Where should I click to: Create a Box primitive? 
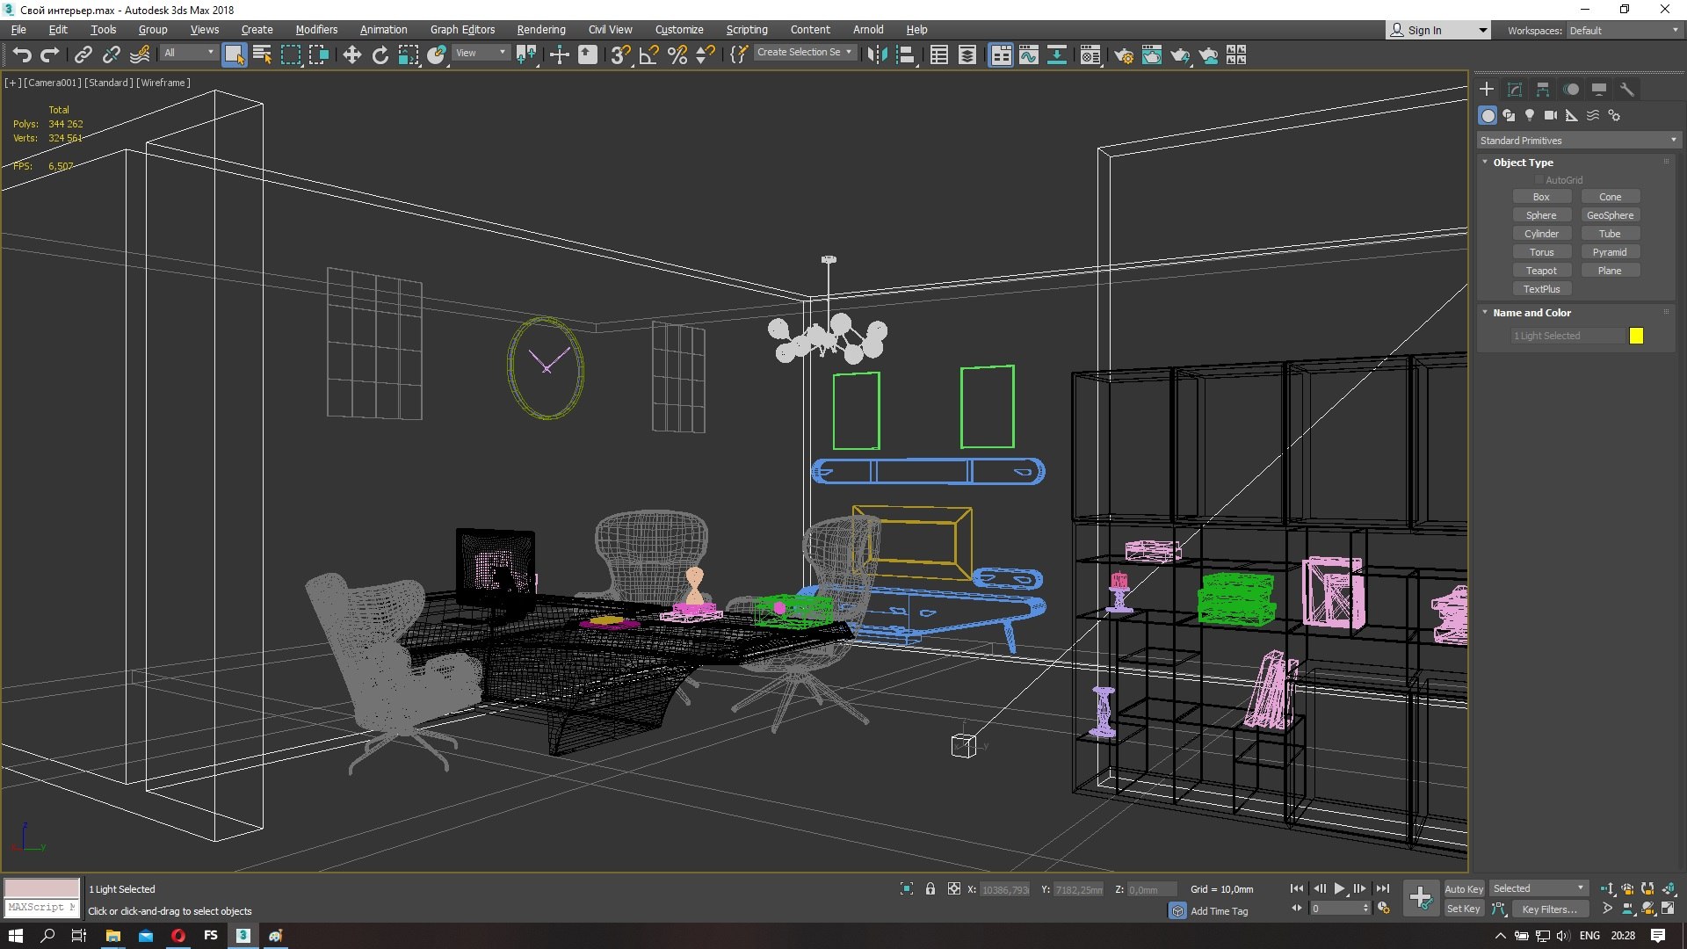[x=1541, y=197]
